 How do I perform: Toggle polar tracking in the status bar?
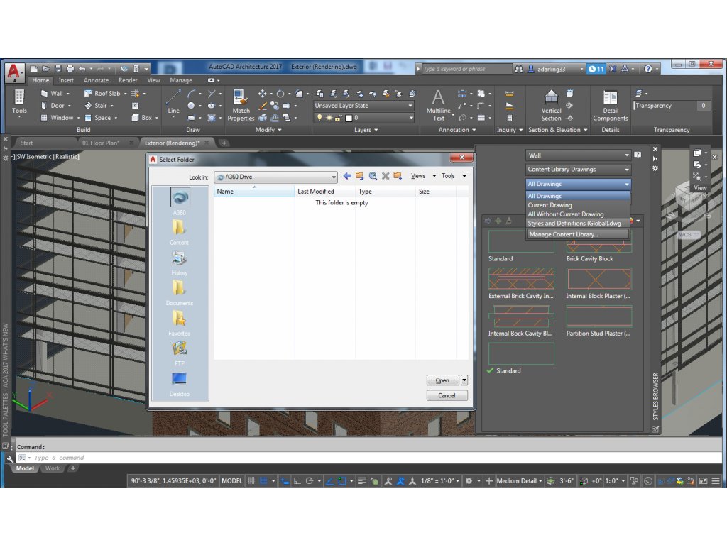[x=310, y=481]
